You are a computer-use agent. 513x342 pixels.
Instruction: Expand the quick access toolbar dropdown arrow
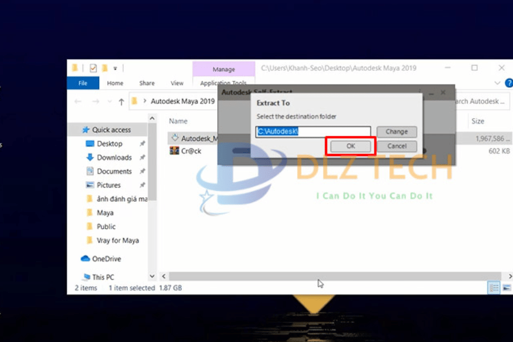[115, 68]
